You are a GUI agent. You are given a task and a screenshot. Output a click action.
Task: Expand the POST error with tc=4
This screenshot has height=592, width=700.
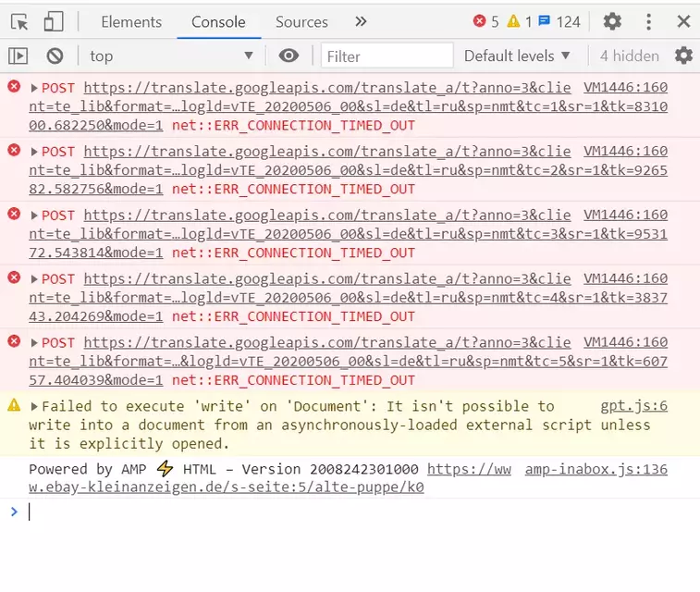tap(34, 279)
